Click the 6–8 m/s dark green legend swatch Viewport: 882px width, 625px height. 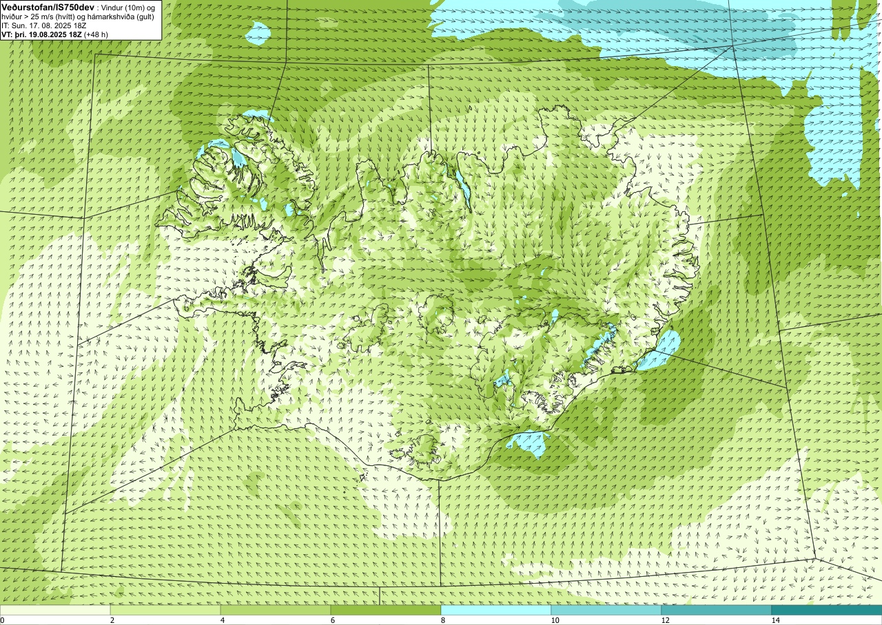click(x=386, y=610)
